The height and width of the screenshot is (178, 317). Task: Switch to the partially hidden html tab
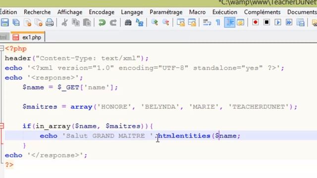[x=4, y=38]
